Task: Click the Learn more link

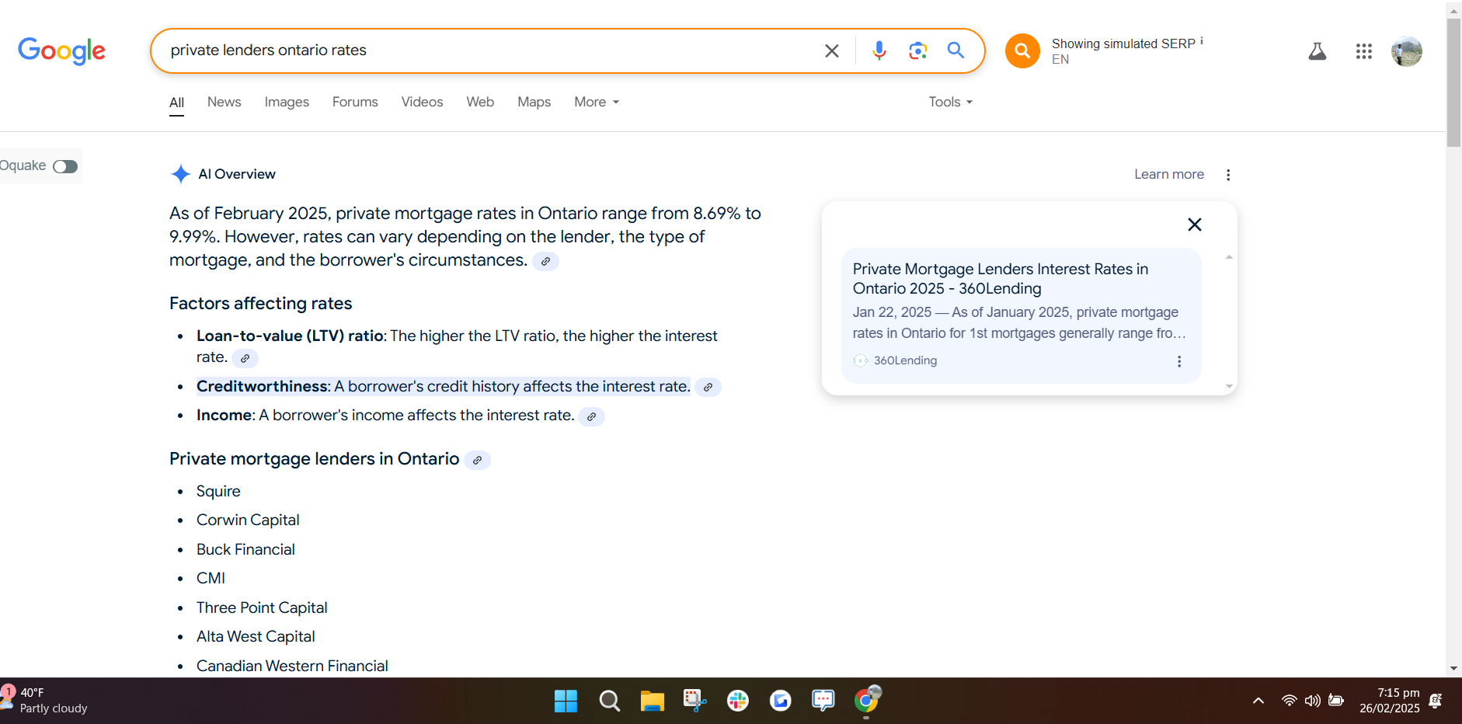Action: point(1168,175)
